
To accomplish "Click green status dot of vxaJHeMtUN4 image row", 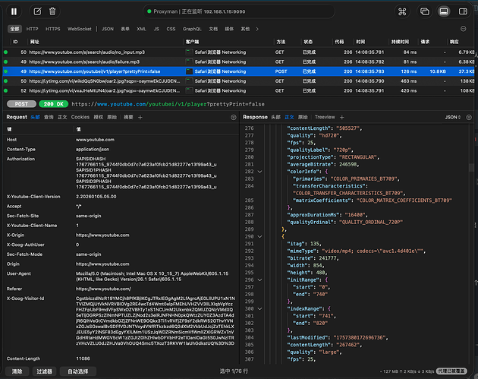I will coord(5,90).
